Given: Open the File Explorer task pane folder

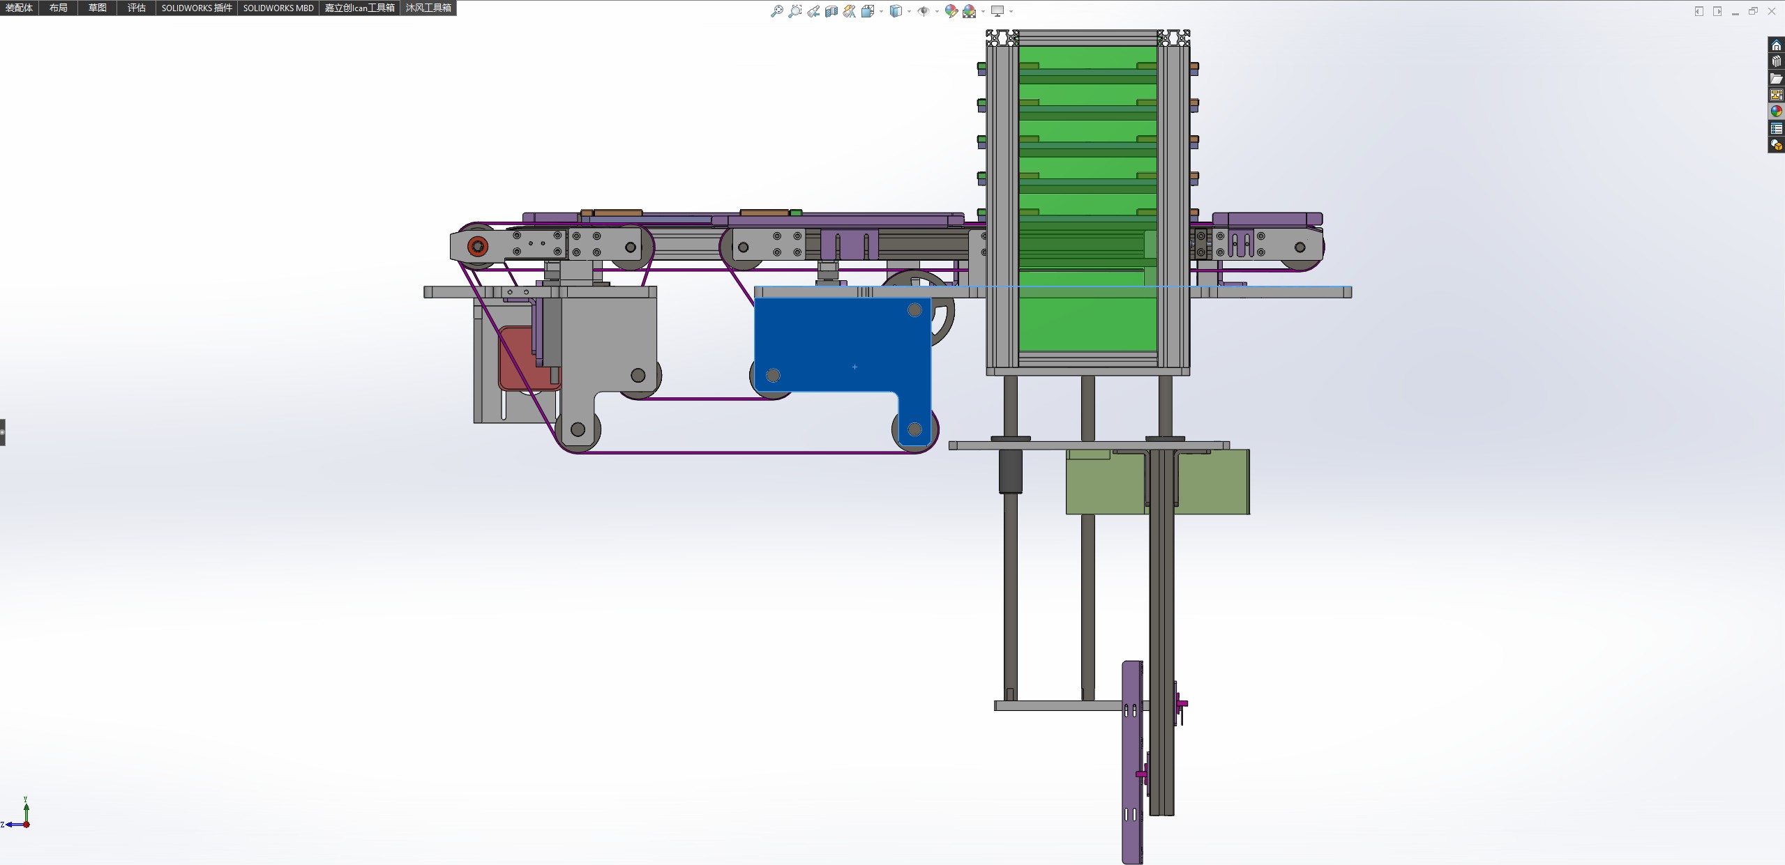Looking at the screenshot, I should coord(1776,79).
